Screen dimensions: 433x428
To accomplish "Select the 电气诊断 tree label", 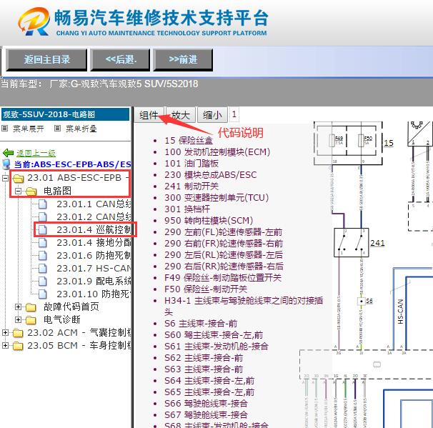I will (62, 320).
